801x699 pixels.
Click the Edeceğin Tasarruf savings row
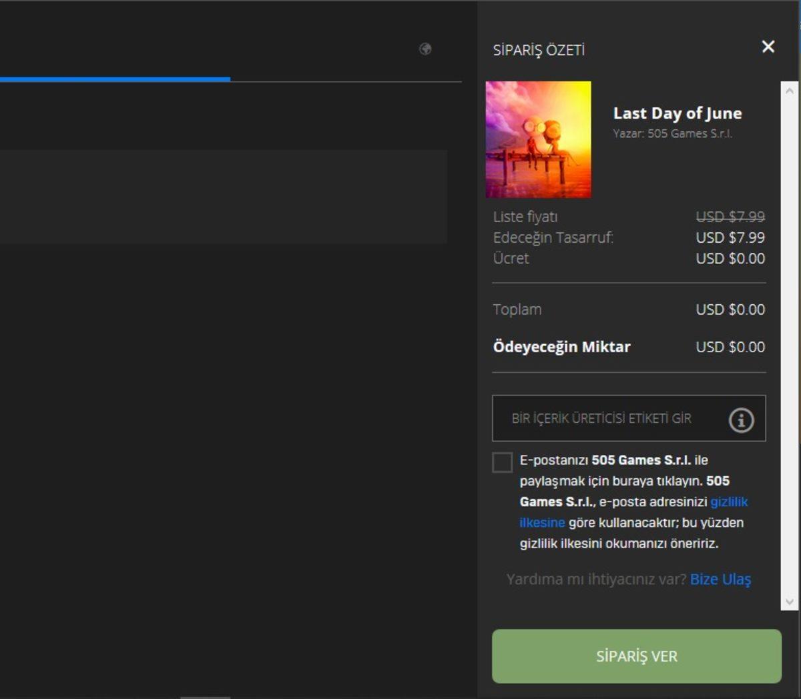(553, 237)
